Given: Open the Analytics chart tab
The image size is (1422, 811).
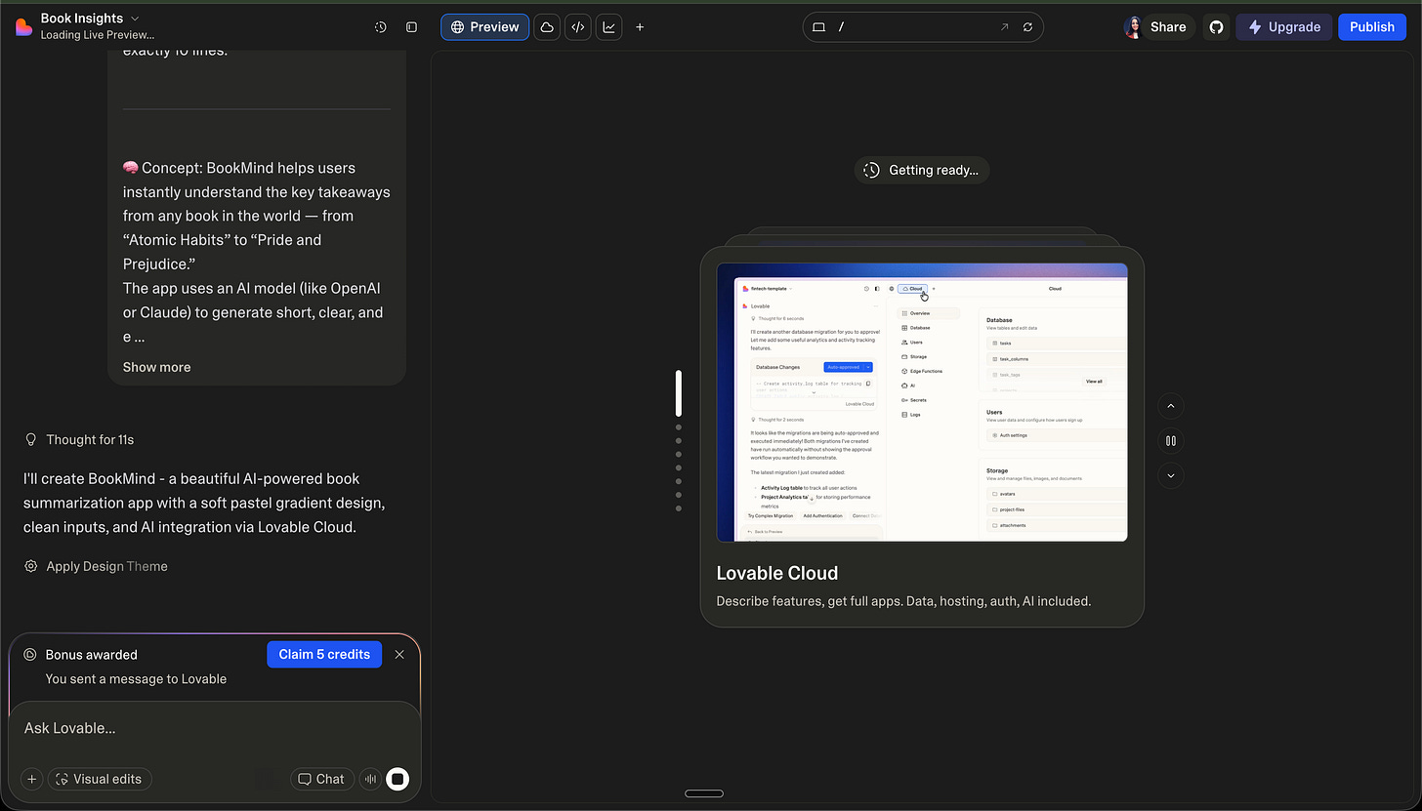Looking at the screenshot, I should coord(609,27).
